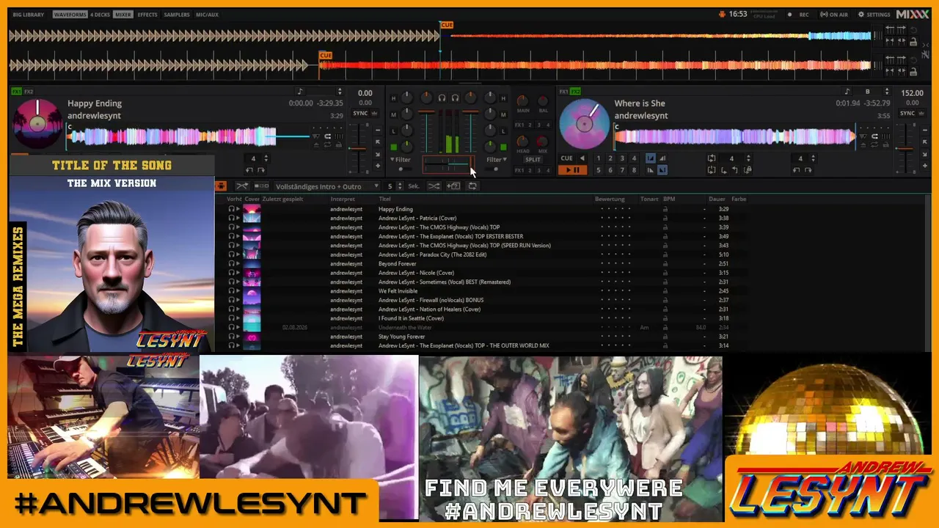The image size is (939, 528).
Task: Toggle deck 2 SYNC button
Action: pyautogui.click(x=907, y=114)
